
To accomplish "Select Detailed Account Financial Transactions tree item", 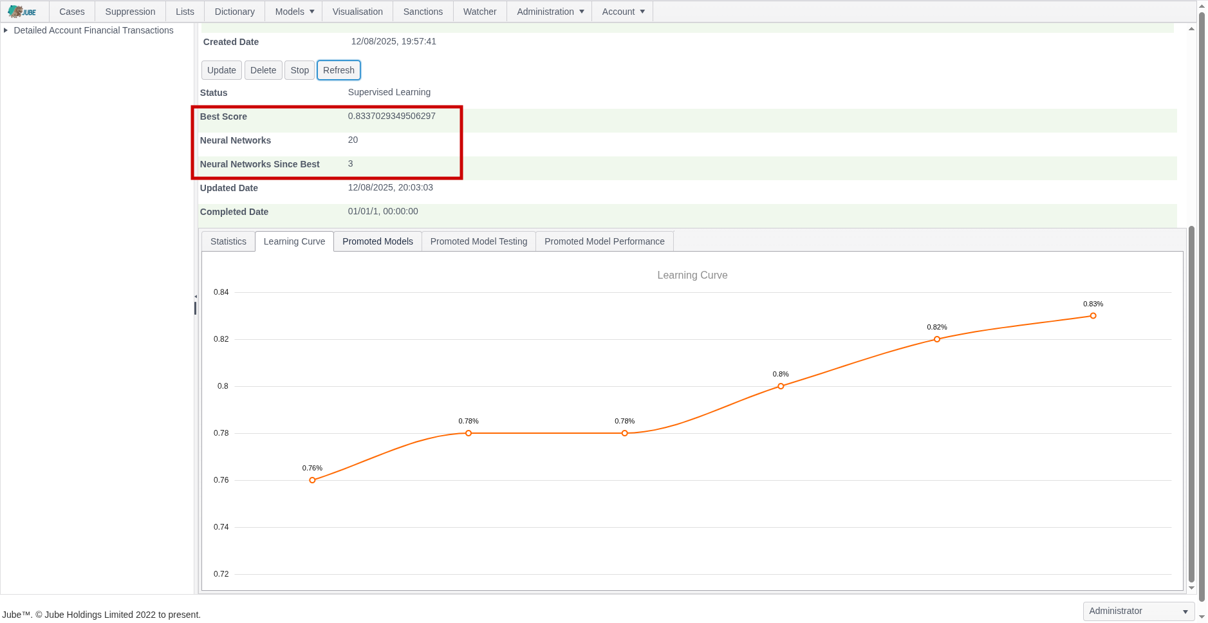I will click(x=93, y=30).
